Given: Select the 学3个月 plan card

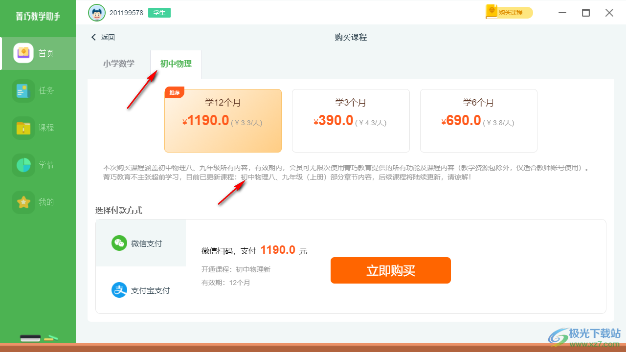Looking at the screenshot, I should pos(351,121).
